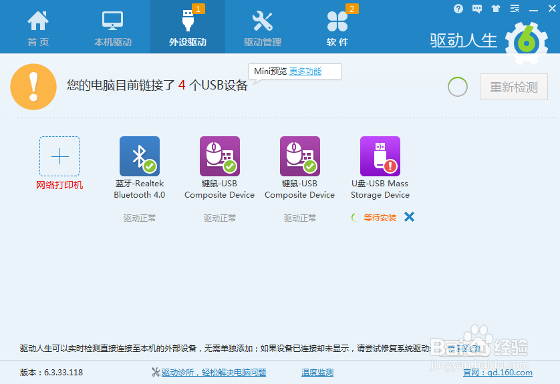The height and width of the screenshot is (384, 560).
Task: Select the first 键鼠-USB Composite Device icon
Action: 220,156
